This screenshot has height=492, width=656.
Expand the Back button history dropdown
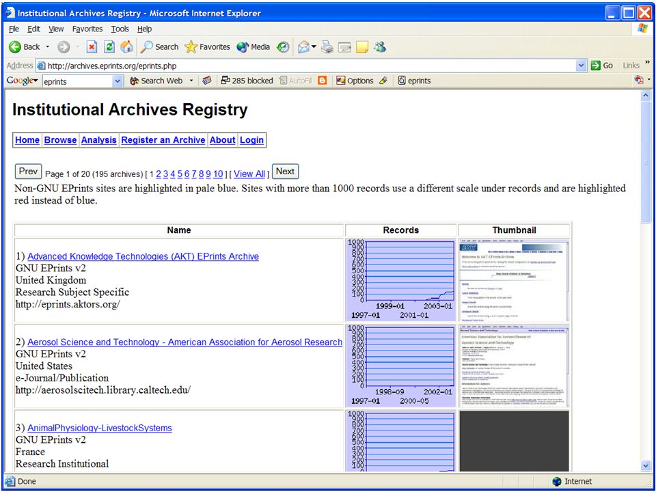click(47, 47)
